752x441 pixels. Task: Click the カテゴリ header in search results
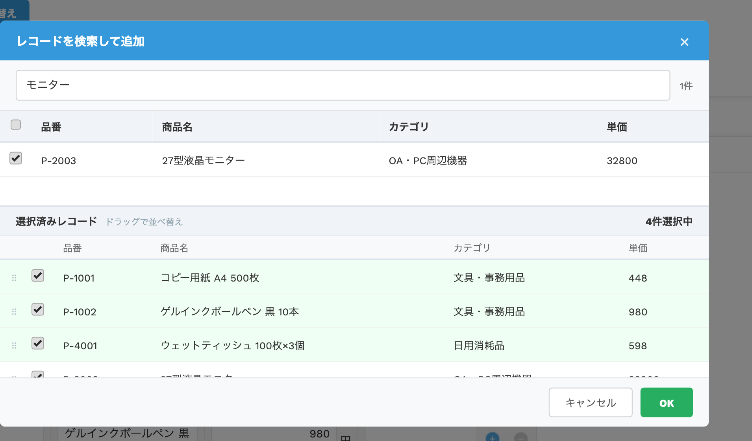coord(408,127)
